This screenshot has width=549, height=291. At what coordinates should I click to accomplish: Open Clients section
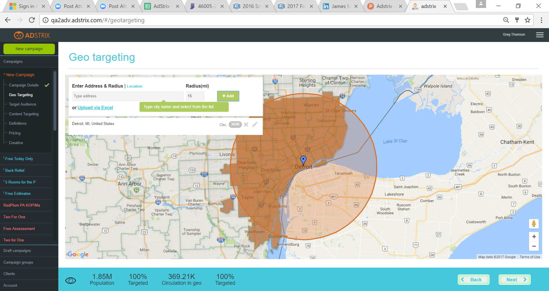pos(9,274)
